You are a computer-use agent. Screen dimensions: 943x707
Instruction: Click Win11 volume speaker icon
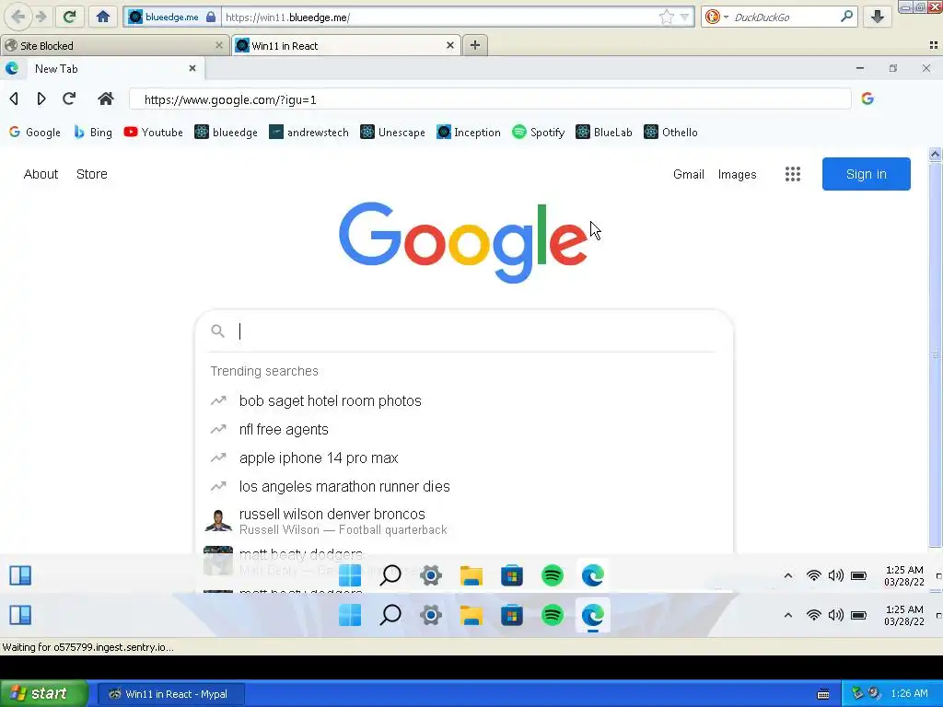click(x=836, y=615)
